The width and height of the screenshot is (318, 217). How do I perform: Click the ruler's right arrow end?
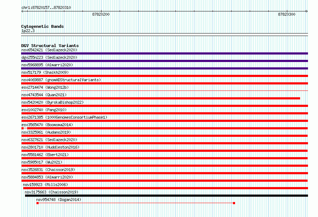coord(307,11)
